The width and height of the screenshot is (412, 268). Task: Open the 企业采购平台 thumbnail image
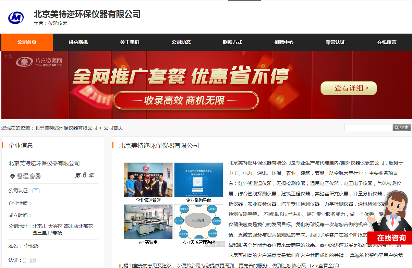click(x=199, y=180)
